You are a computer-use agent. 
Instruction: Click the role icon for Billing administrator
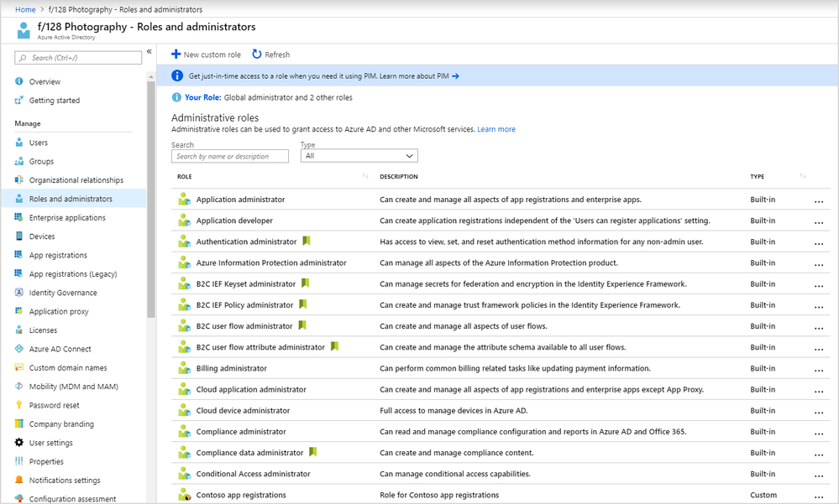pos(185,367)
